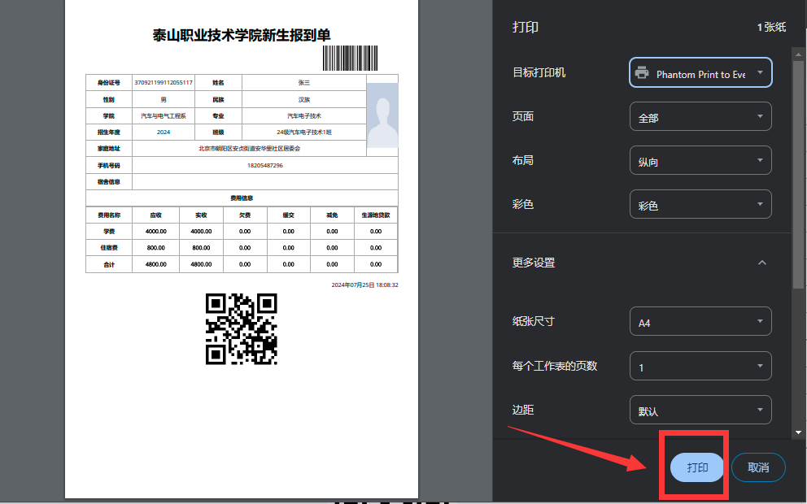Click the 1张纸 sheet count text
The height and width of the screenshot is (504, 807).
[x=771, y=28]
